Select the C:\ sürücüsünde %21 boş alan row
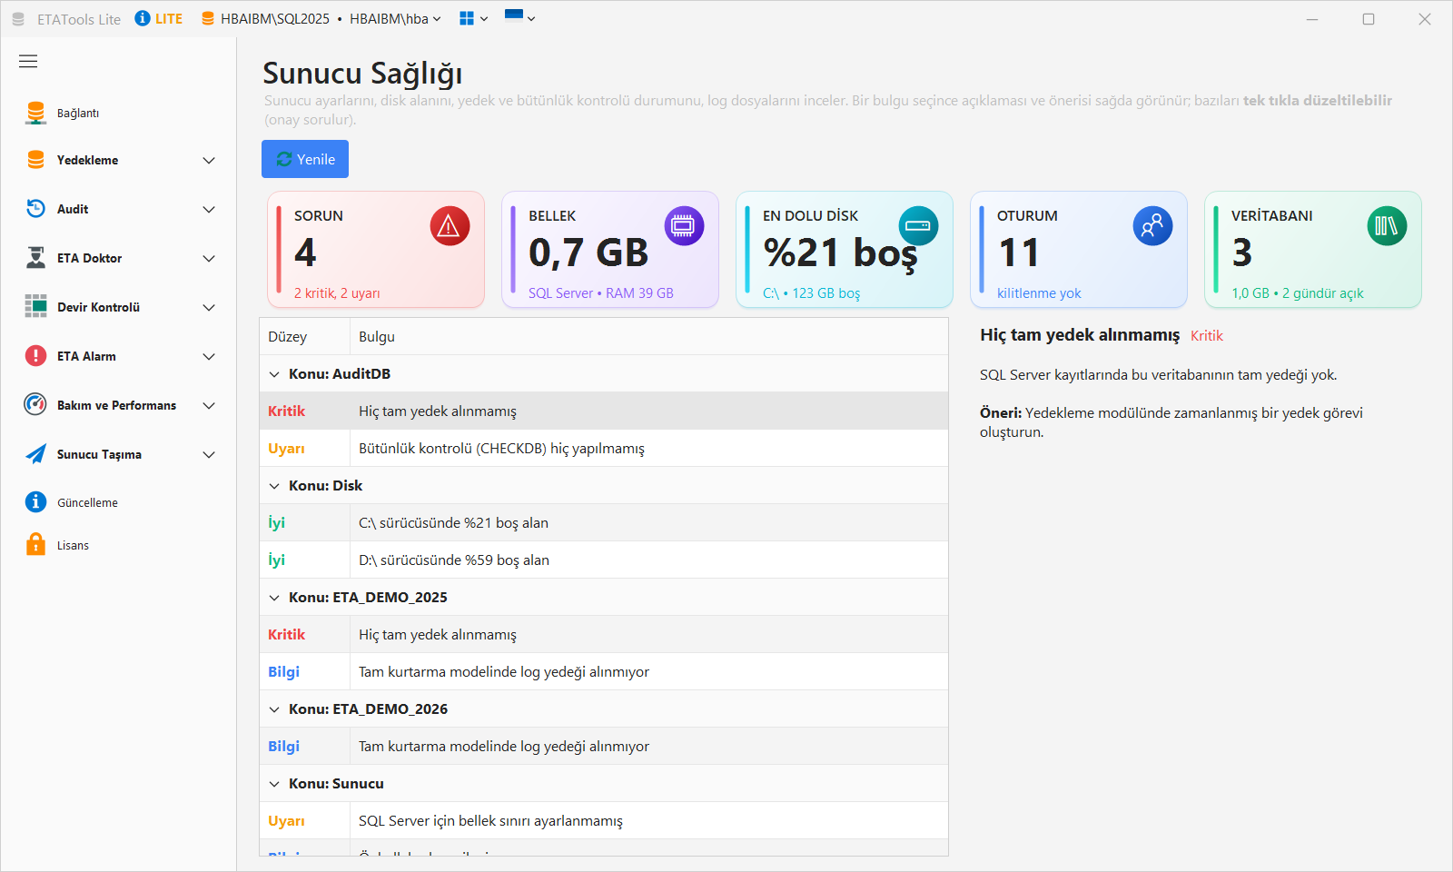The height and width of the screenshot is (872, 1453). tap(604, 523)
